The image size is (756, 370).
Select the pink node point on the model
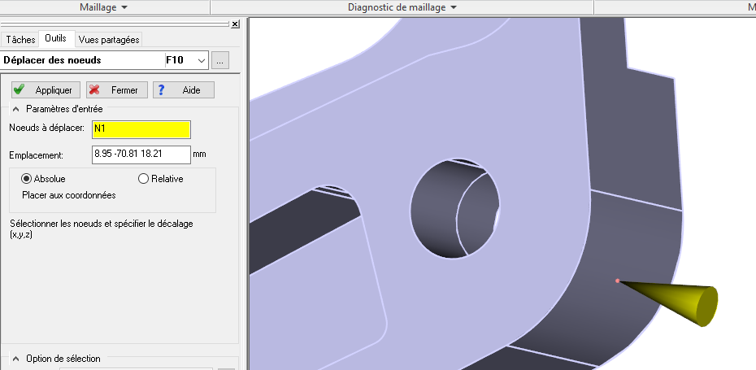(x=618, y=281)
